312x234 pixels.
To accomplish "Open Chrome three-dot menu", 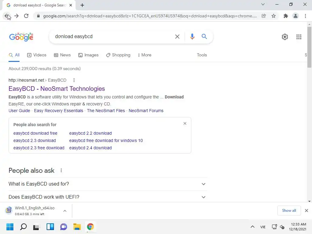I will [x=305, y=16].
